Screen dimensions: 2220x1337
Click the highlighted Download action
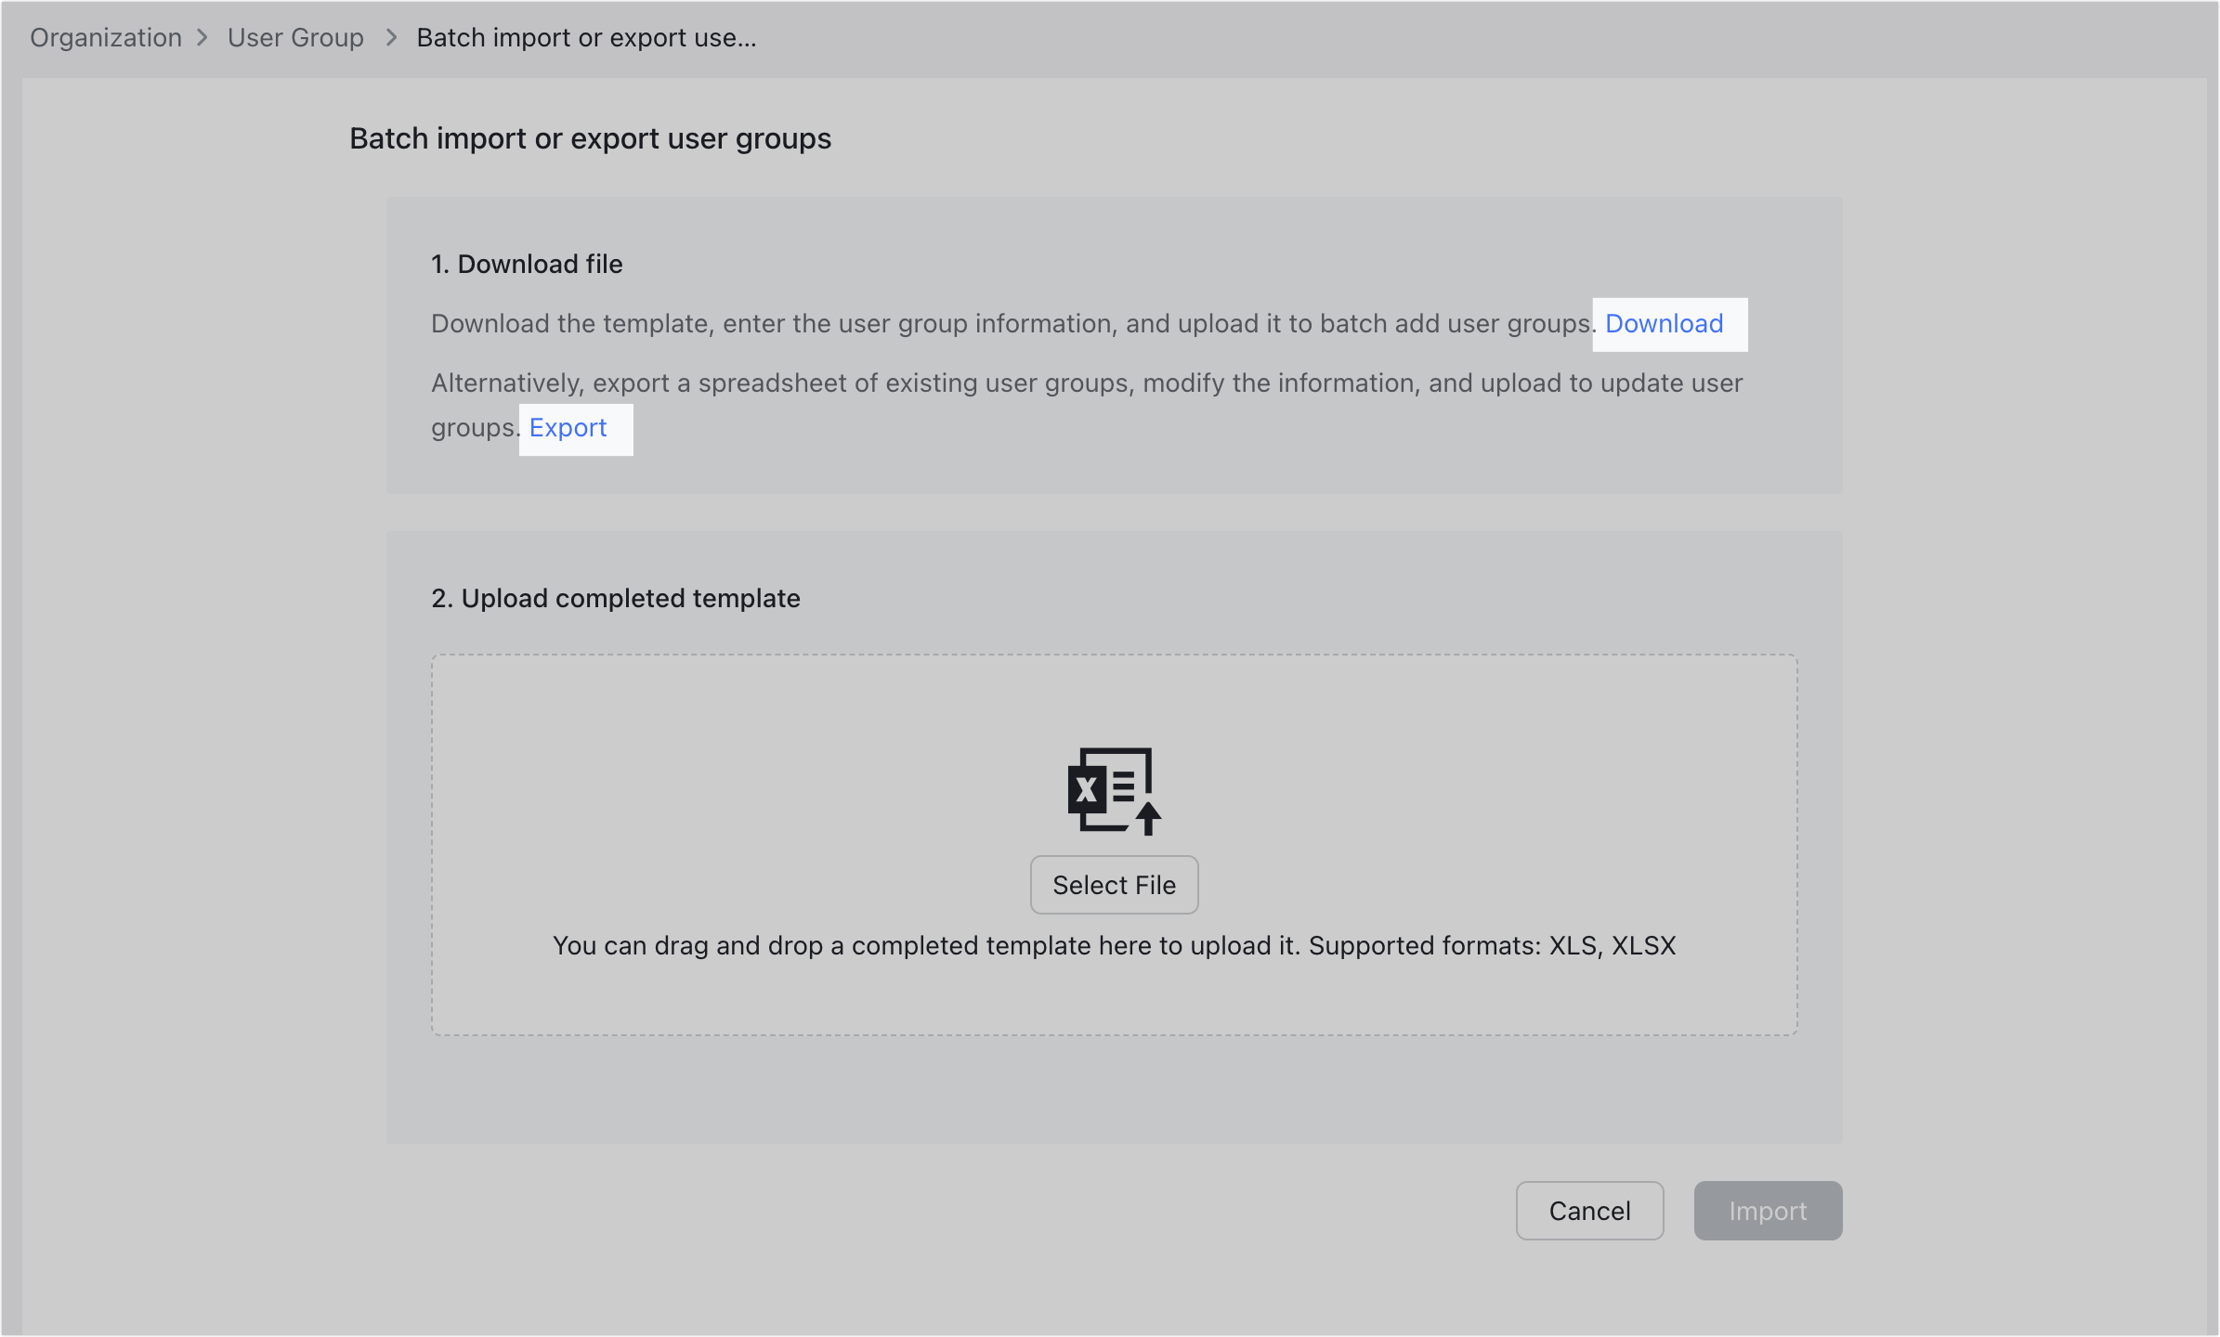pyautogui.click(x=1666, y=324)
